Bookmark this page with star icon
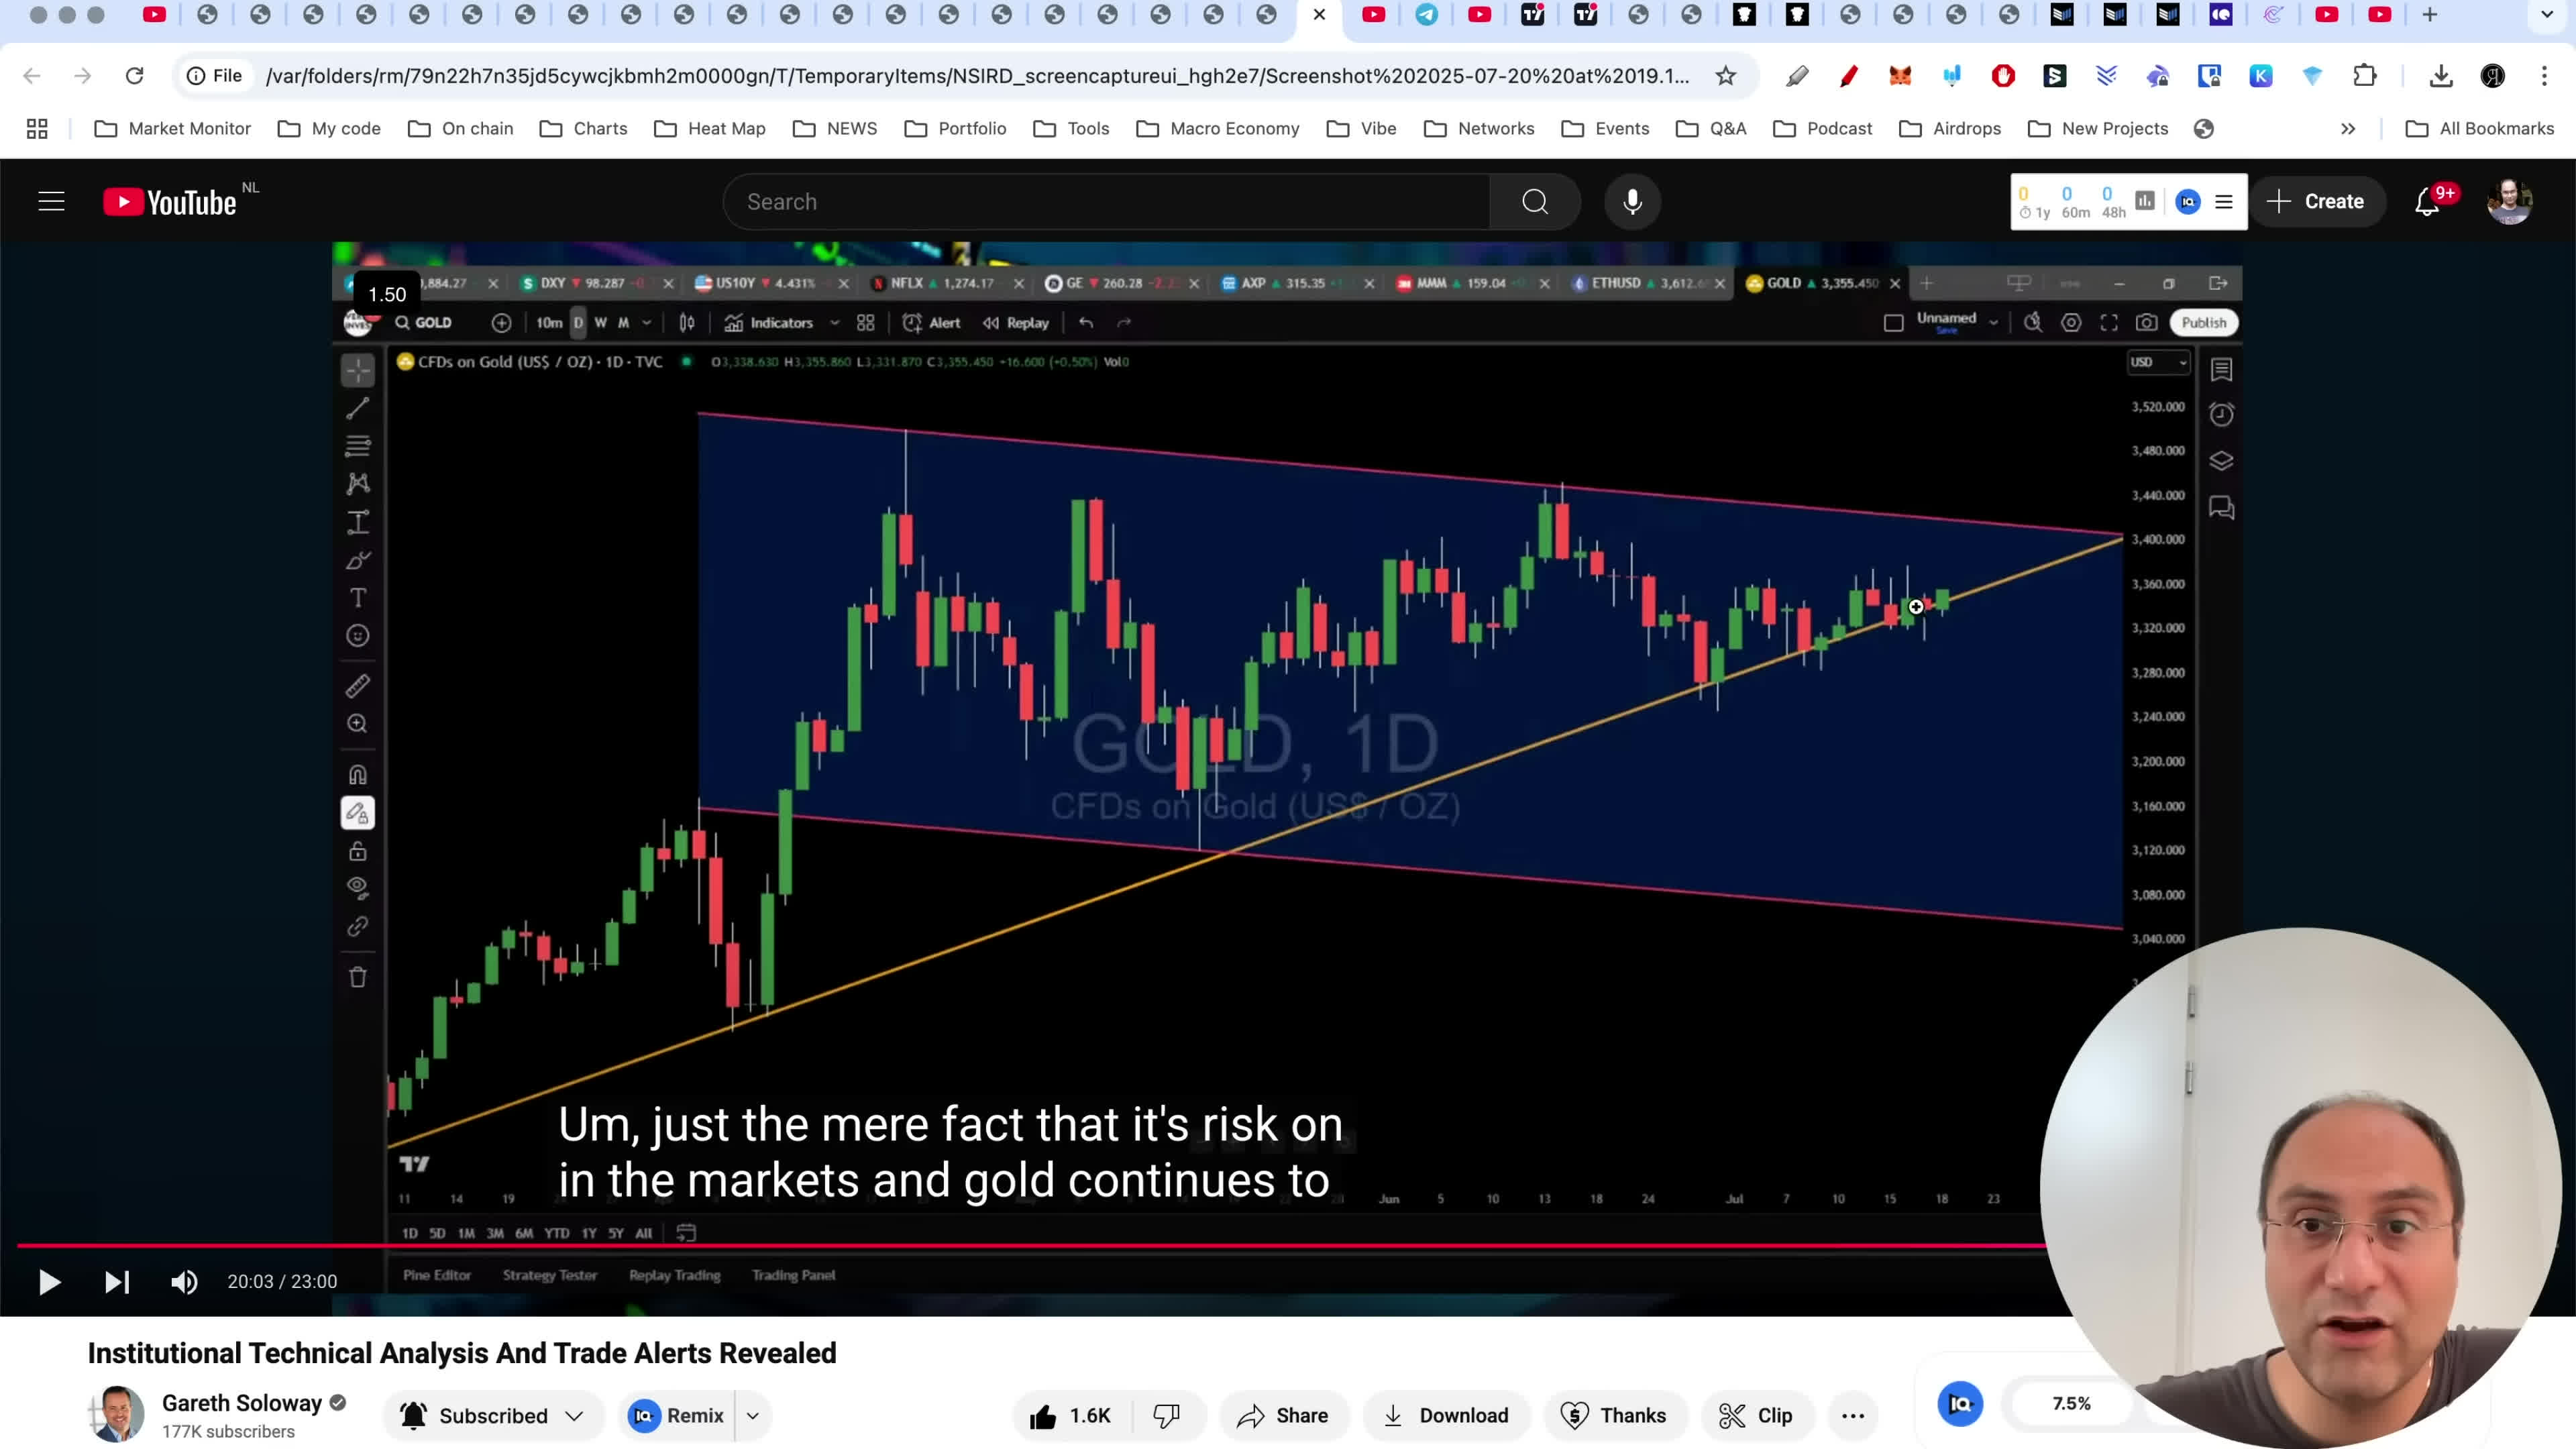The height and width of the screenshot is (1449, 2576). (x=1726, y=76)
